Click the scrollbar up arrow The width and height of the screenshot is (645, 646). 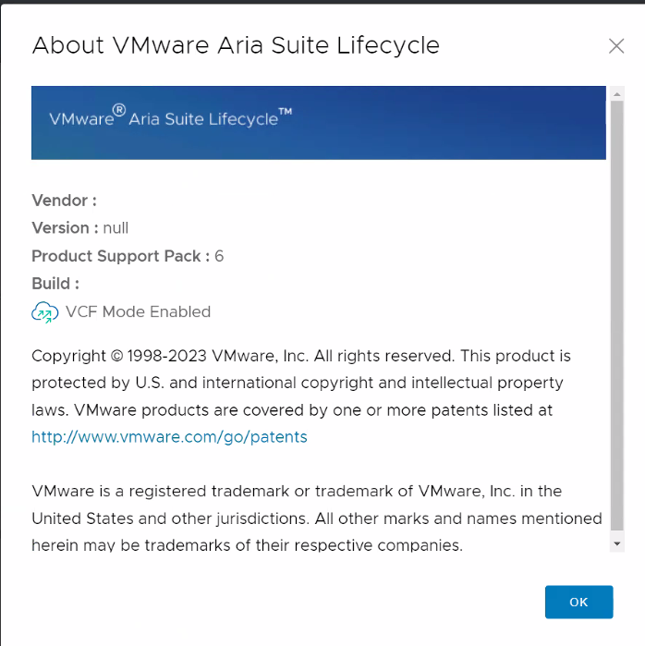[x=617, y=93]
